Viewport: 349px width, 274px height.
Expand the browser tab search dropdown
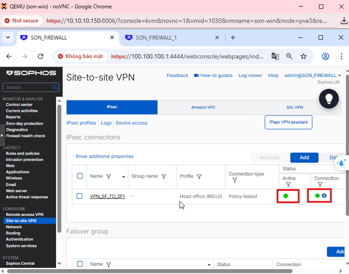click(8, 38)
